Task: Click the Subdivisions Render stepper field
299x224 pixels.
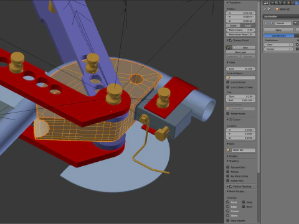Action: pos(279,49)
